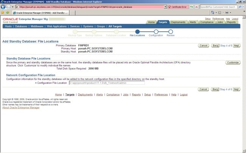Viewport: 246px width, 153px height.
Task: Click the lower Cancel button
Action: (x=204, y=89)
